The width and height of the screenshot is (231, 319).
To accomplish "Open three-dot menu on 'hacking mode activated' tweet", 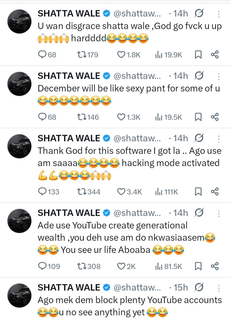I will (218, 138).
